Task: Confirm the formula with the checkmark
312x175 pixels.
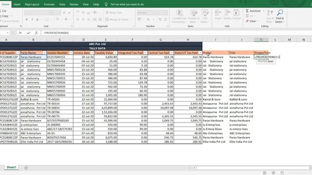Action: (28, 33)
